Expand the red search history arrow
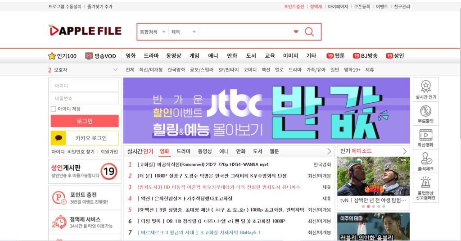The height and width of the screenshot is (241, 461). point(296,32)
